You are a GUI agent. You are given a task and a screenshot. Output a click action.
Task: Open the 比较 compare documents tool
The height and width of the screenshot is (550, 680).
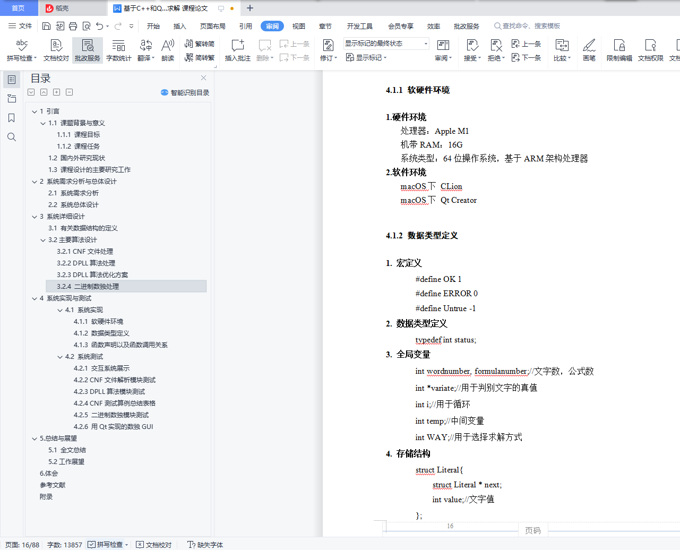562,50
